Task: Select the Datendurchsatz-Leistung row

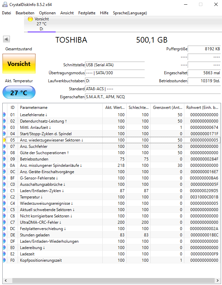Action: [112, 121]
